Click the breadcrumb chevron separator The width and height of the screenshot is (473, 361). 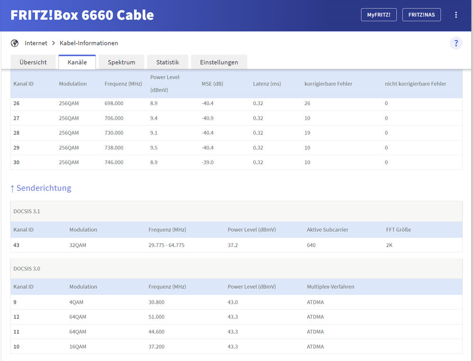pos(54,43)
